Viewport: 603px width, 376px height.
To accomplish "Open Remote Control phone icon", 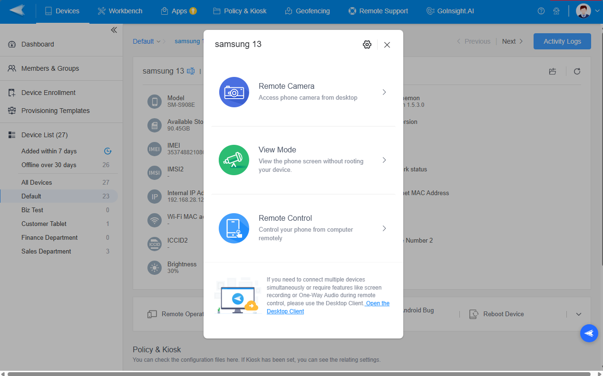I will pos(234,228).
